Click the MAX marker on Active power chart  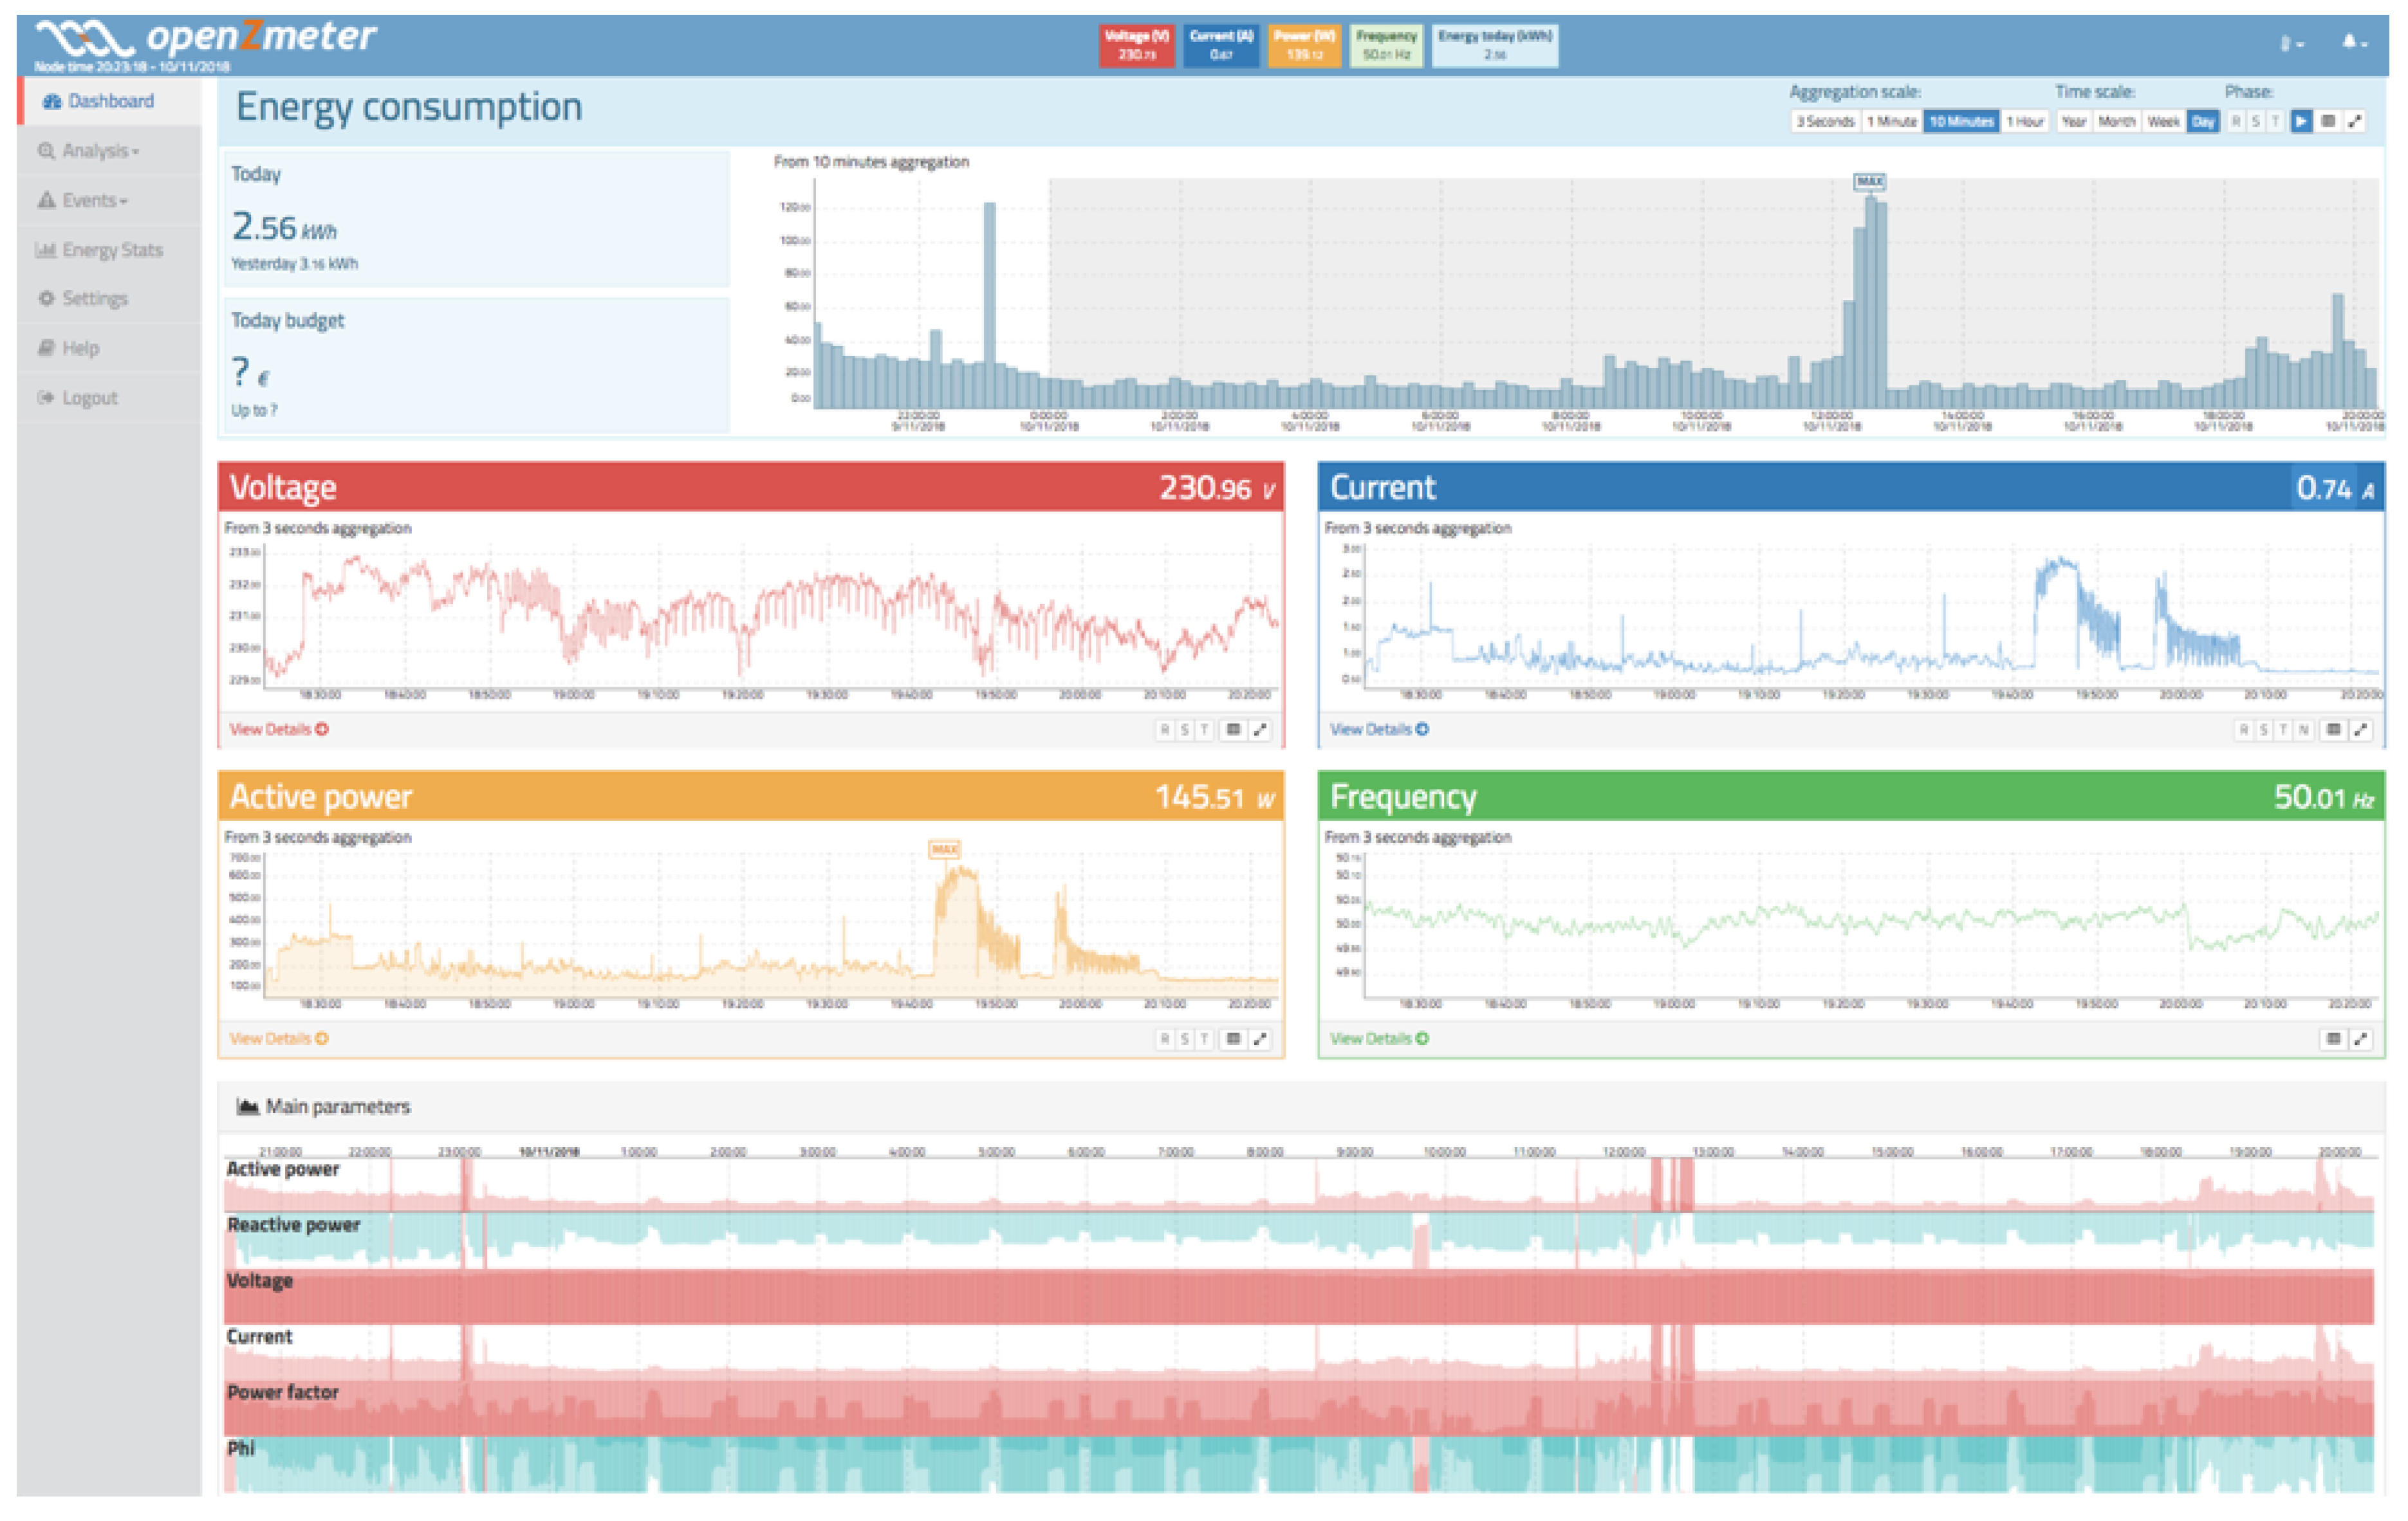[944, 850]
